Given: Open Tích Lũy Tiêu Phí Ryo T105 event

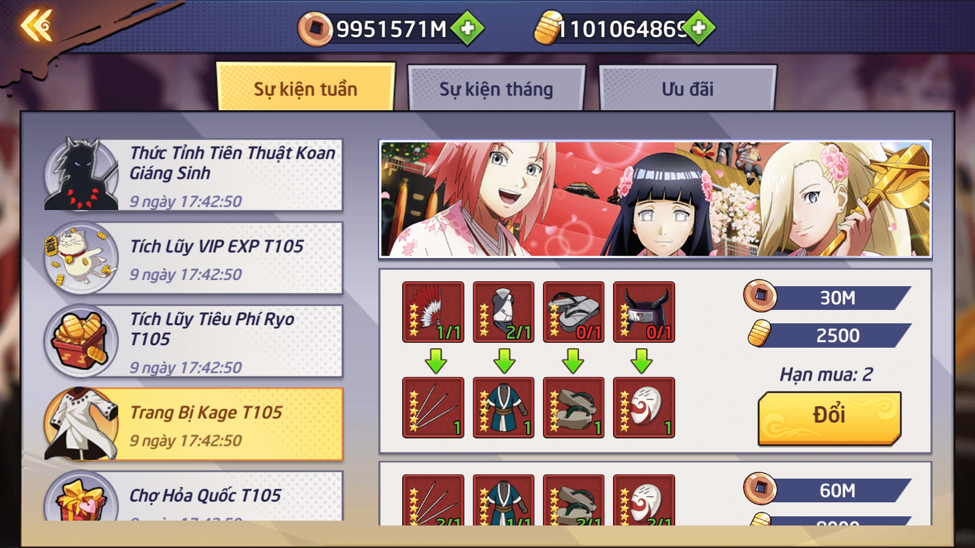Looking at the screenshot, I should point(194,341).
